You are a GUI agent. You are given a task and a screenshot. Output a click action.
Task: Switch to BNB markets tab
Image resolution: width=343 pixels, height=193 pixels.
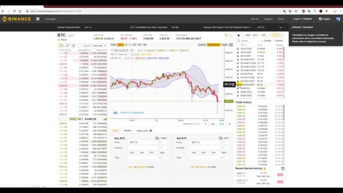coord(248,35)
